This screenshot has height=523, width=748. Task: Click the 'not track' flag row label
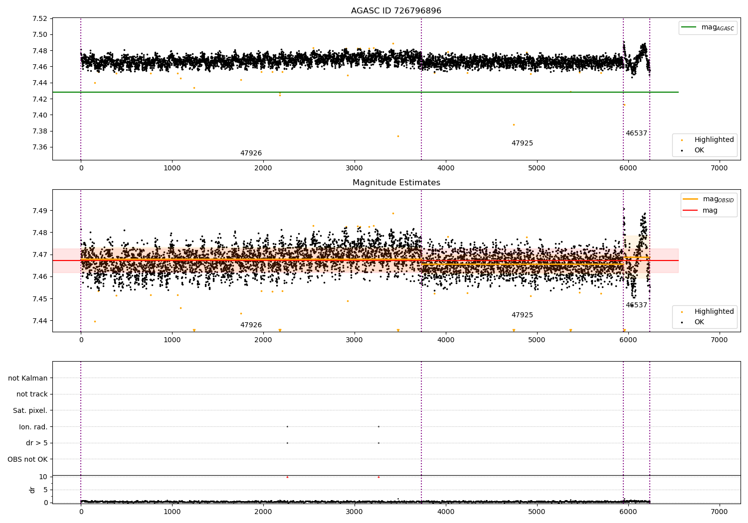point(32,394)
